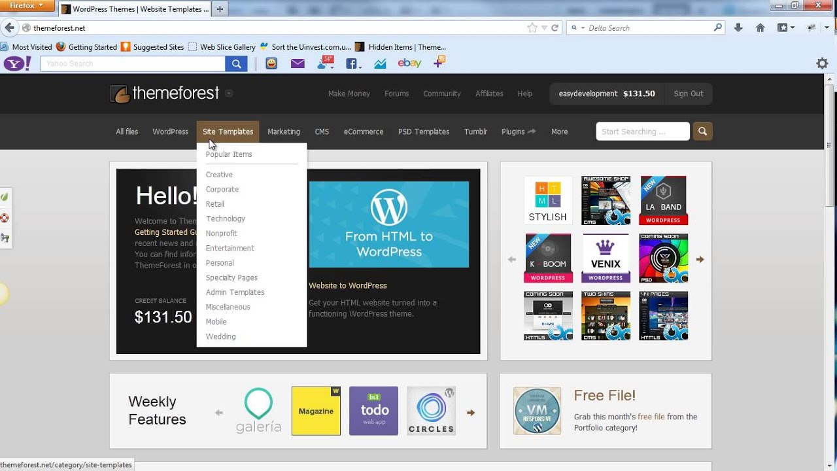Image resolution: width=837 pixels, height=471 pixels.
Task: Click the ThemeForest logo
Action: pyautogui.click(x=165, y=94)
